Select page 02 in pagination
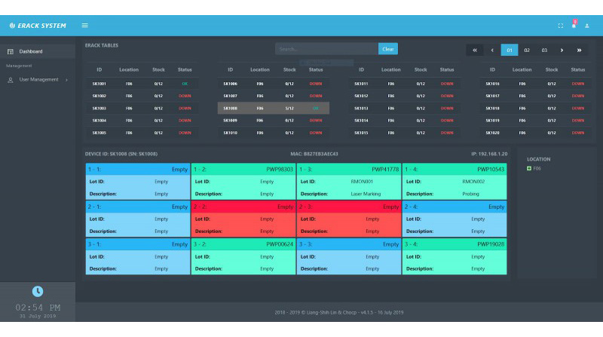Image resolution: width=603 pixels, height=337 pixels. (x=527, y=50)
